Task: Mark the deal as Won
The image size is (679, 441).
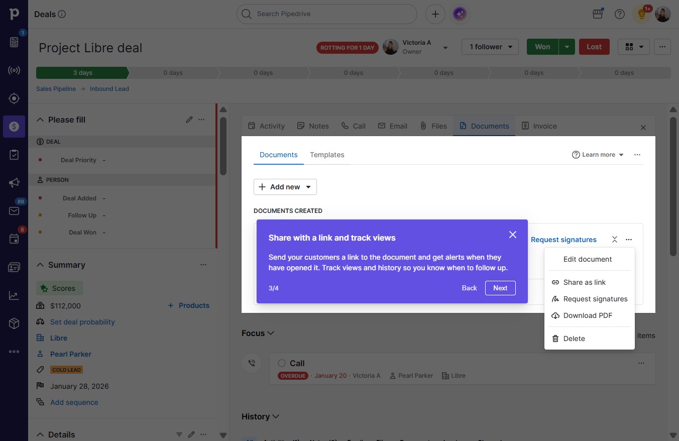Action: tap(542, 47)
